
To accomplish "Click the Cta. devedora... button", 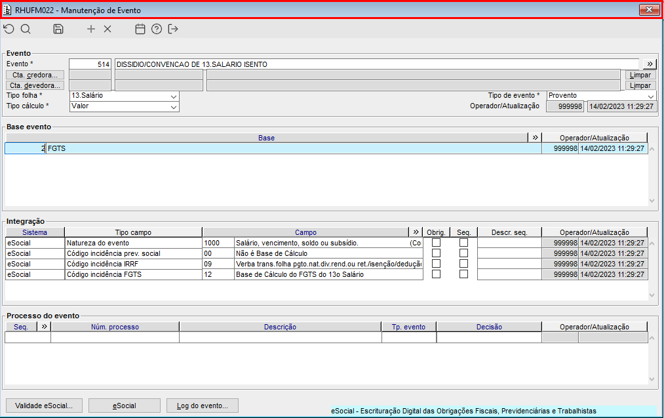I will (35, 85).
